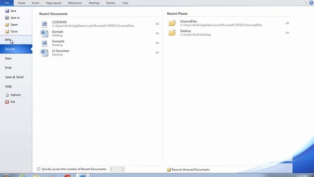Image resolution: width=314 pixels, height=177 pixels.
Task: Open the Mailings tab
Action: coord(94,3)
